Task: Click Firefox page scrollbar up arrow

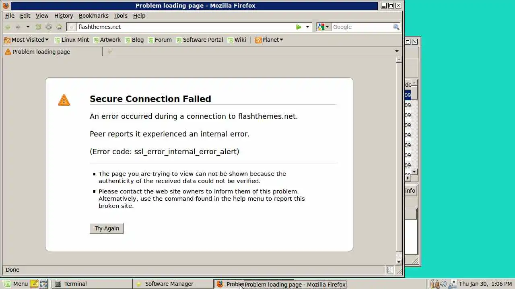Action: pyautogui.click(x=399, y=59)
